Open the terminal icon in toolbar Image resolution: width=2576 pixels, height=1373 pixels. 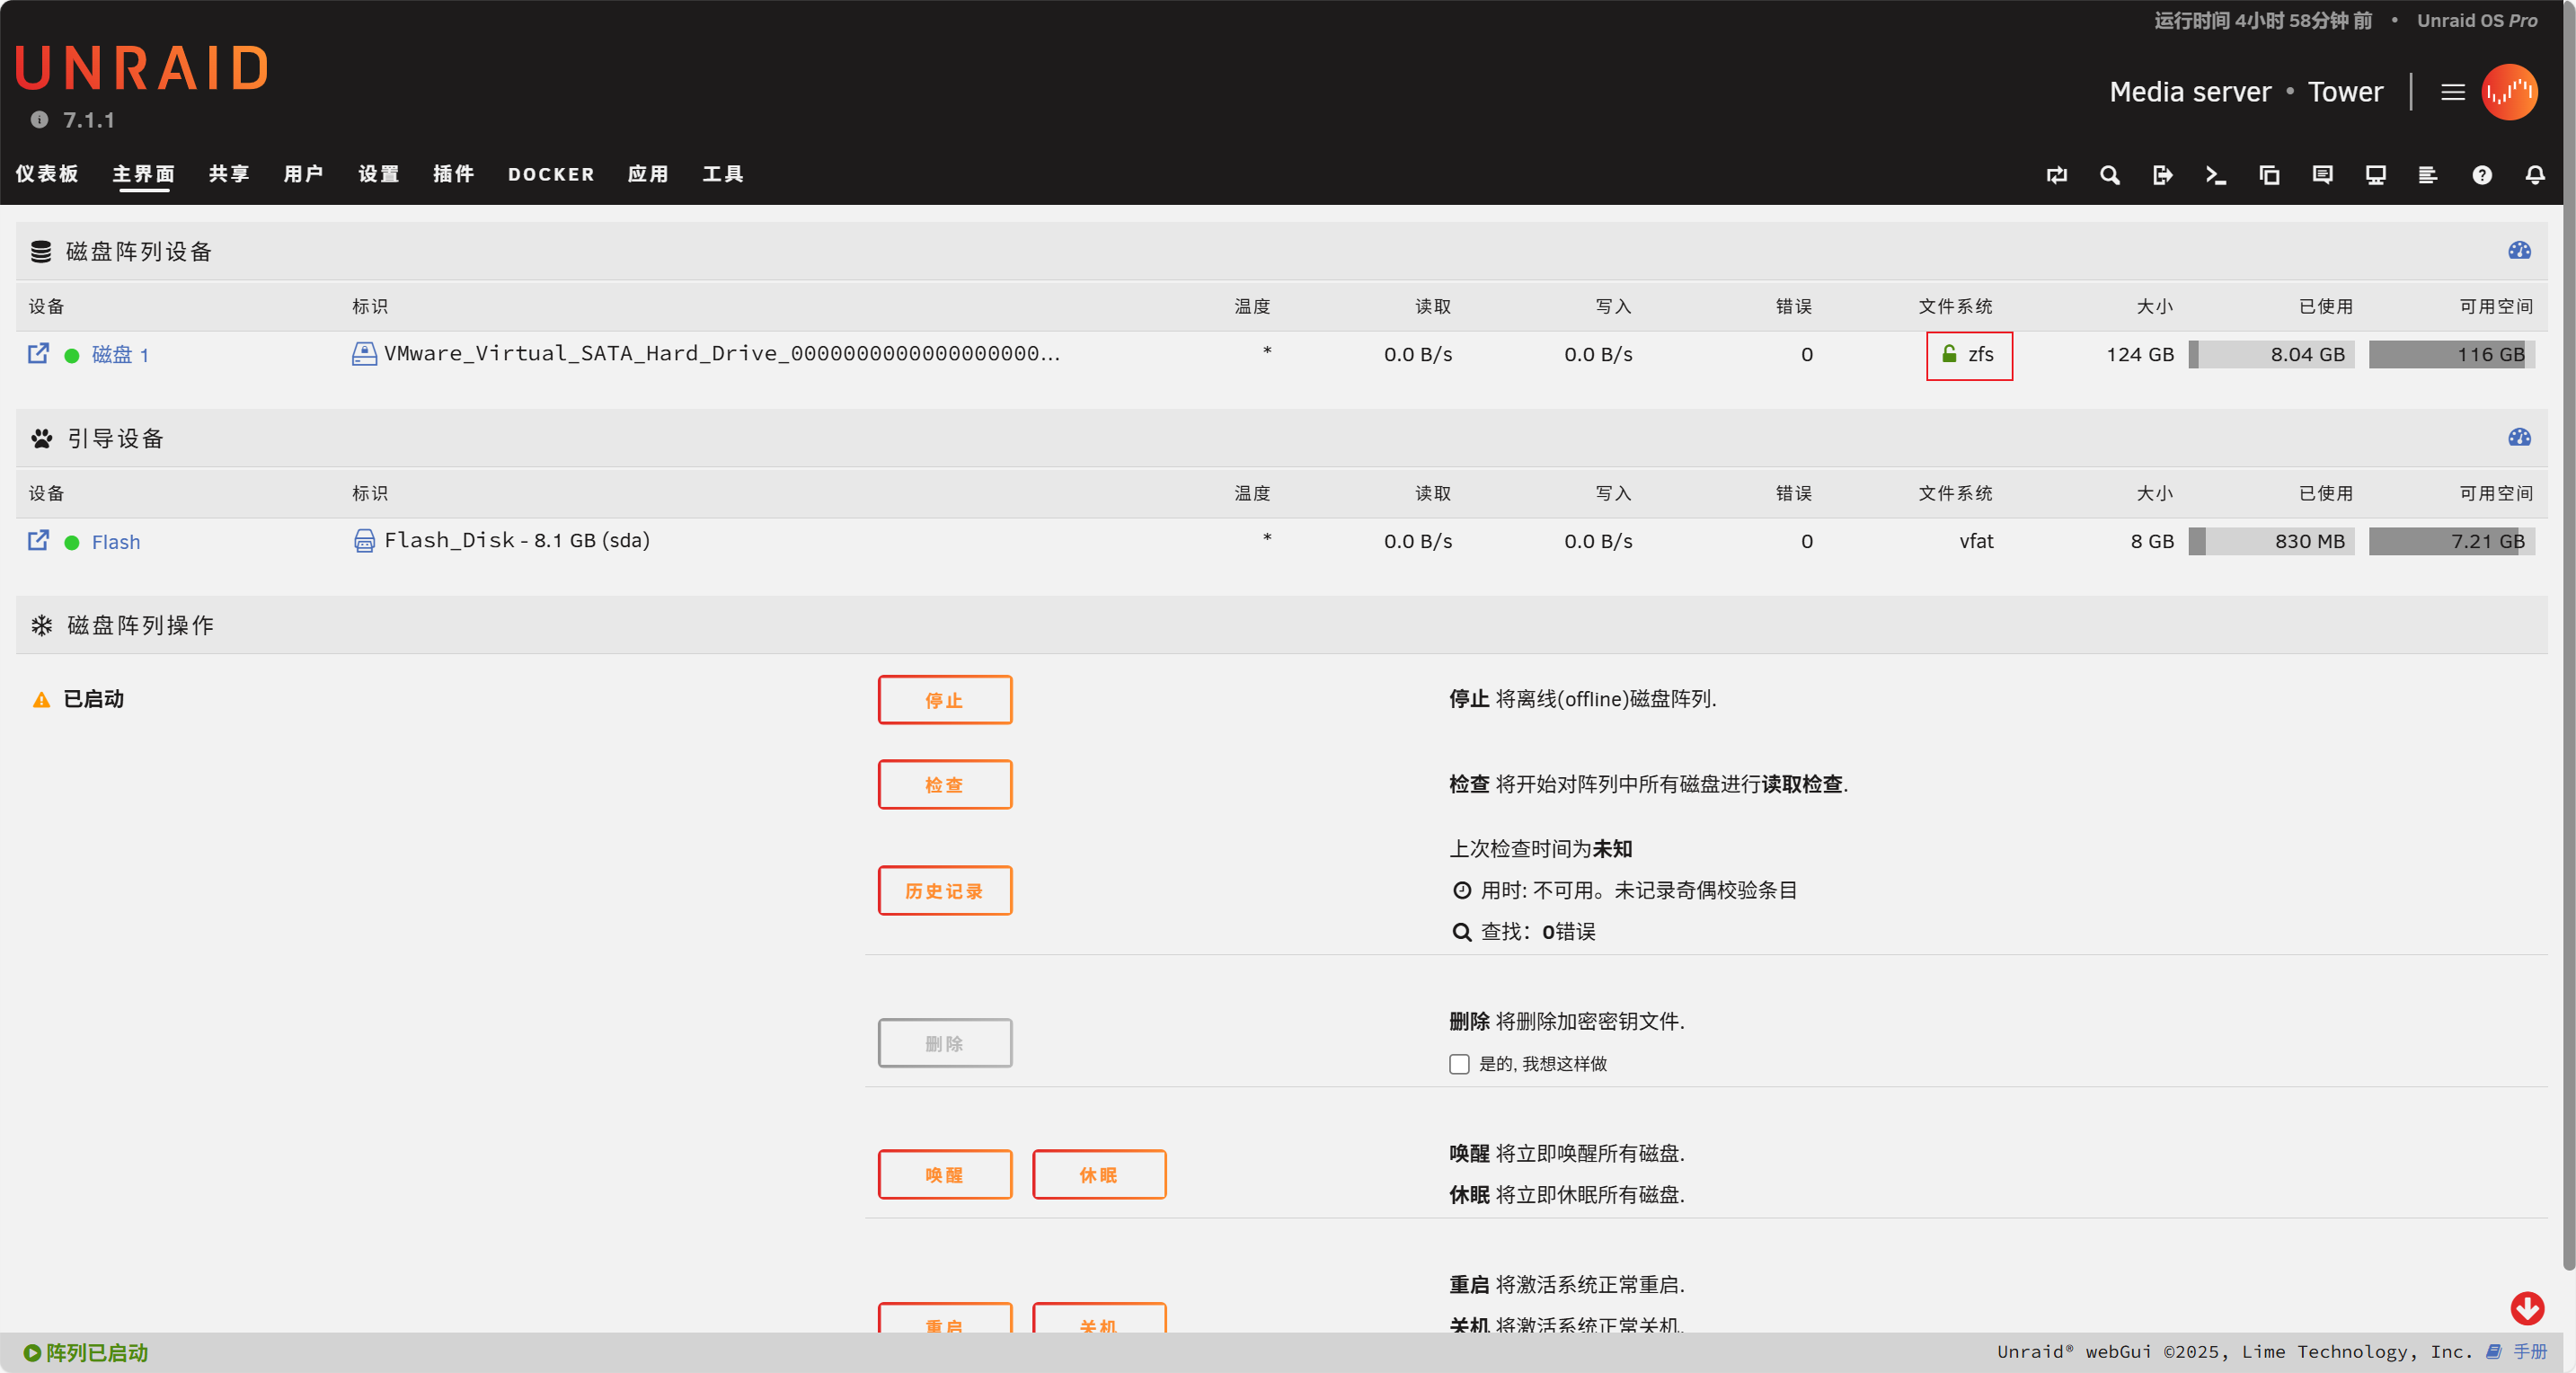[2215, 175]
